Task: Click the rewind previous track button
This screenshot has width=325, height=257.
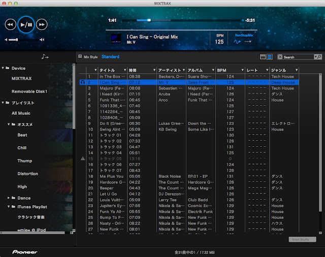Action: tap(10, 24)
